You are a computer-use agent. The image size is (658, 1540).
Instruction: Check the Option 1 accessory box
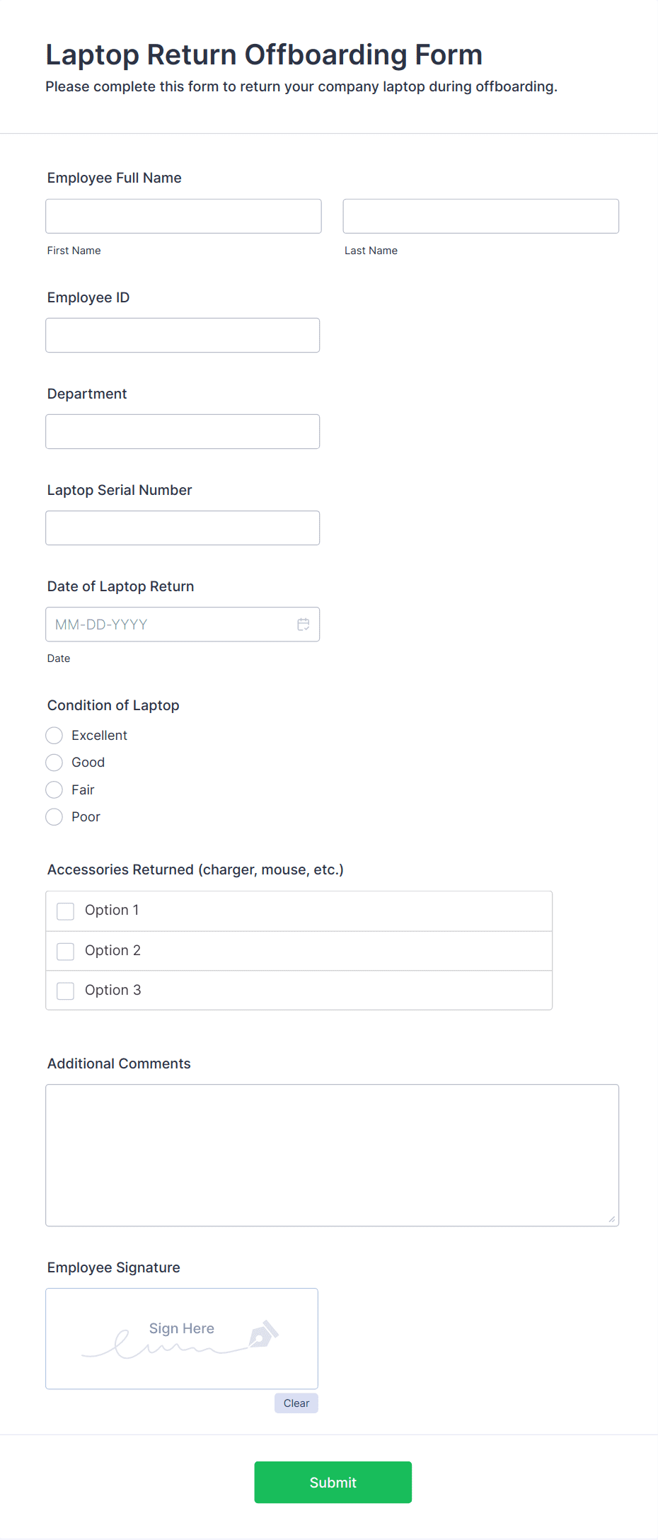click(66, 911)
